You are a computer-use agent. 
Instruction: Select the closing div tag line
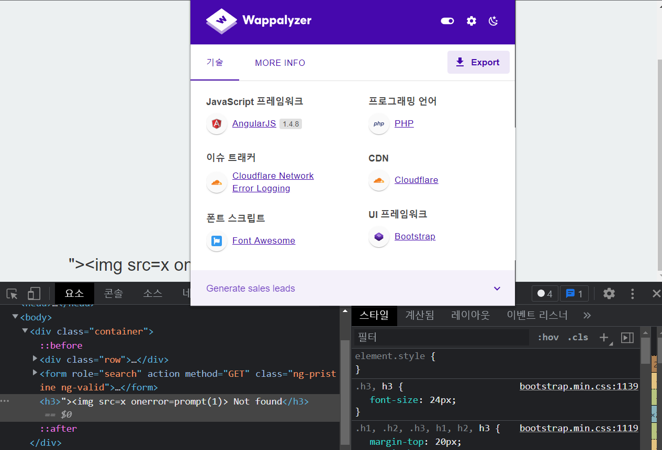pyautogui.click(x=46, y=443)
